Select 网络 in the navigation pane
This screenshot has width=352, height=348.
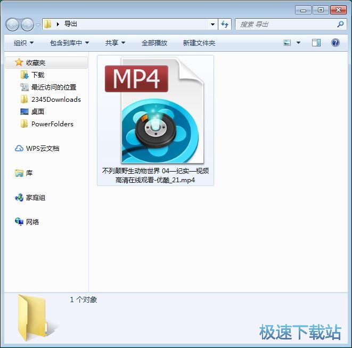pyautogui.click(x=32, y=222)
